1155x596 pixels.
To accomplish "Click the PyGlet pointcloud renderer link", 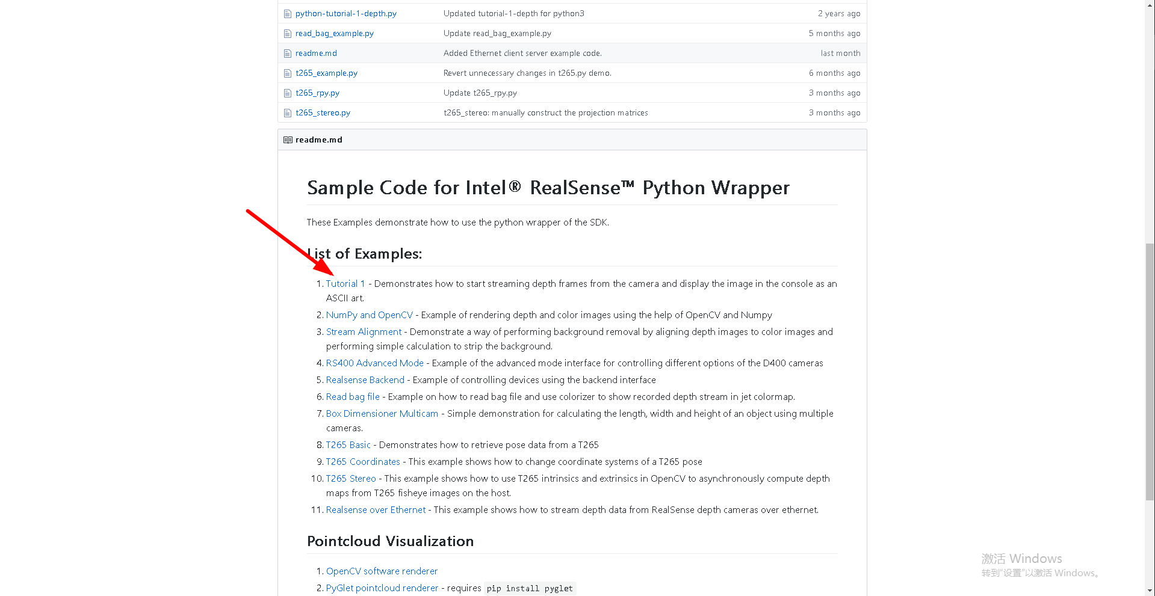I will pyautogui.click(x=382, y=588).
